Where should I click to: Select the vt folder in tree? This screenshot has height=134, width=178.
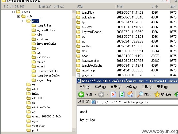(x=33, y=85)
